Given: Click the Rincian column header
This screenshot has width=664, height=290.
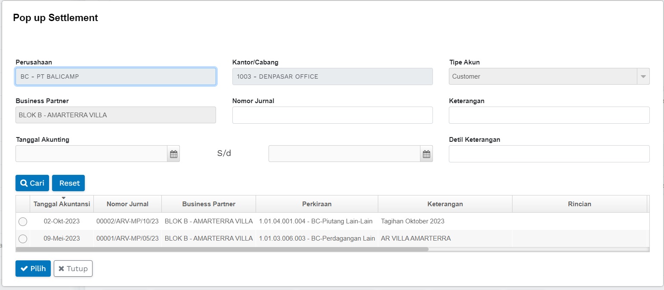Looking at the screenshot, I should [x=579, y=204].
